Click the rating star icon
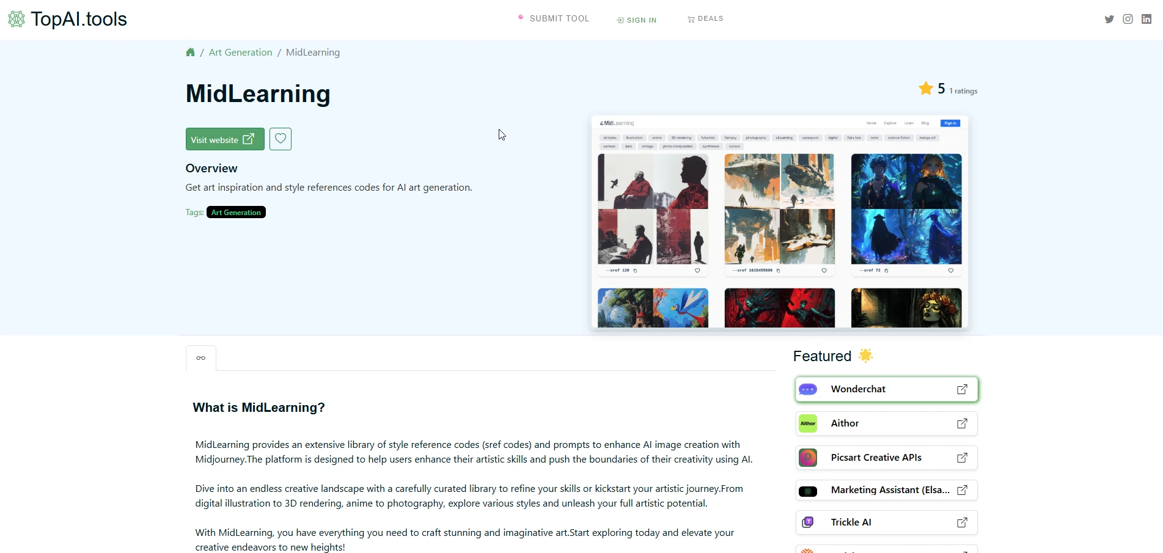 click(x=926, y=89)
